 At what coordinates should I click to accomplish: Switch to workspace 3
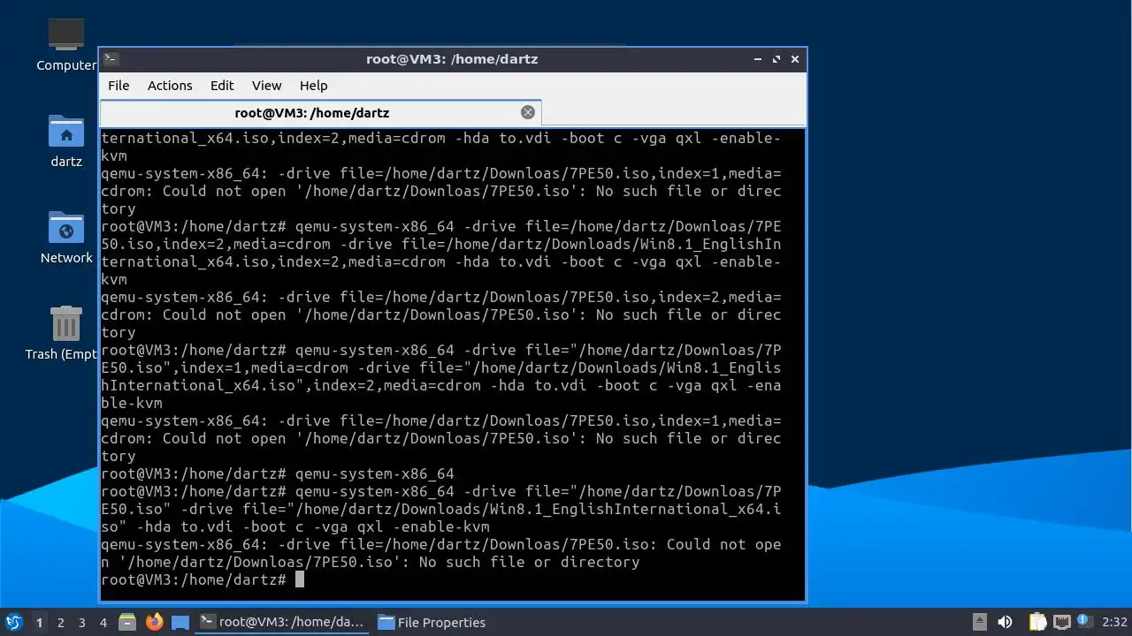[x=82, y=623]
